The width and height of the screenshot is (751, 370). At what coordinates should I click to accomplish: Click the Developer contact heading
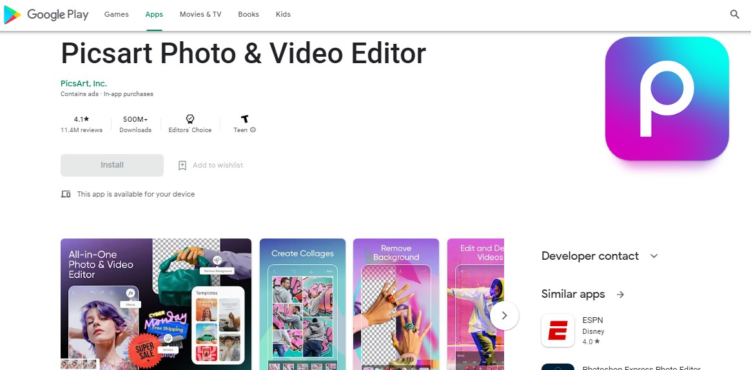[x=590, y=256]
